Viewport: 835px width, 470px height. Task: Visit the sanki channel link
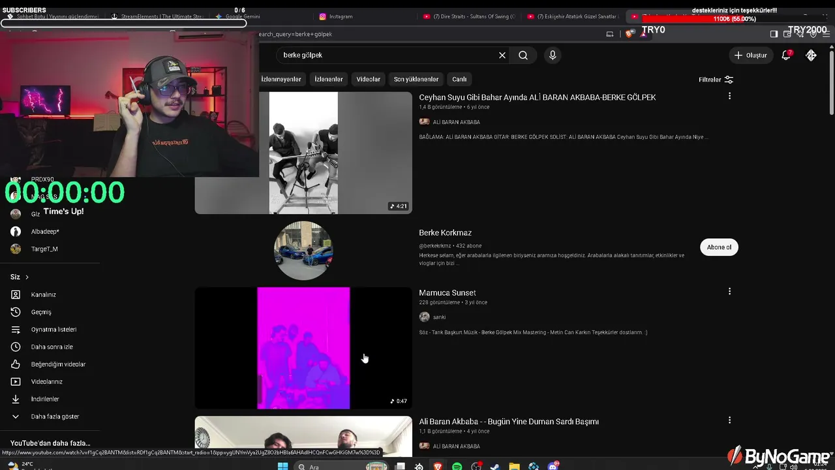click(x=439, y=317)
